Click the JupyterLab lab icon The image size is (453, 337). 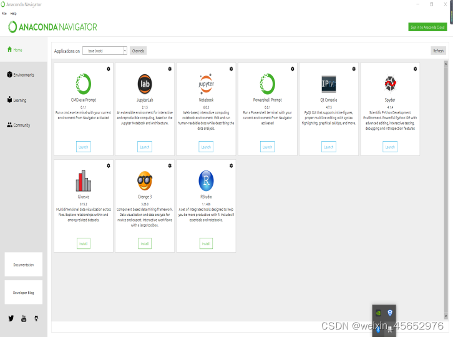click(x=145, y=84)
